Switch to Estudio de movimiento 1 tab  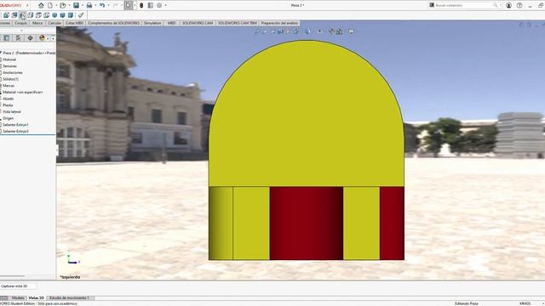tap(69, 297)
